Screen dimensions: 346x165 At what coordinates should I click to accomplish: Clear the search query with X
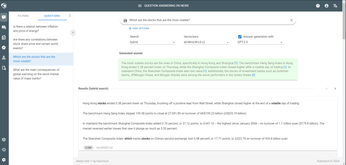point(291,20)
